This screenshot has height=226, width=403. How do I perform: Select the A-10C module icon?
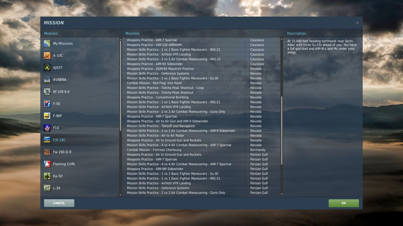pyautogui.click(x=47, y=55)
